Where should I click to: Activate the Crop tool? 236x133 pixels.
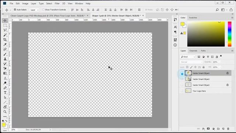[x=5, y=40]
